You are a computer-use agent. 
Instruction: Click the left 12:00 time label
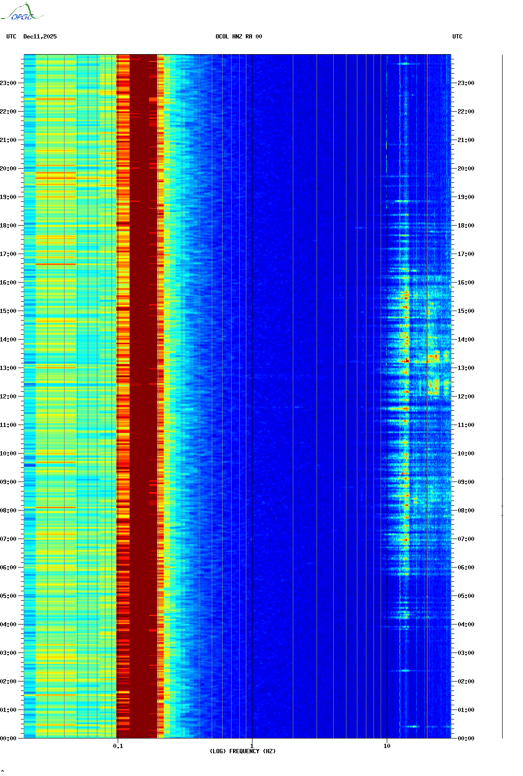pyautogui.click(x=8, y=397)
